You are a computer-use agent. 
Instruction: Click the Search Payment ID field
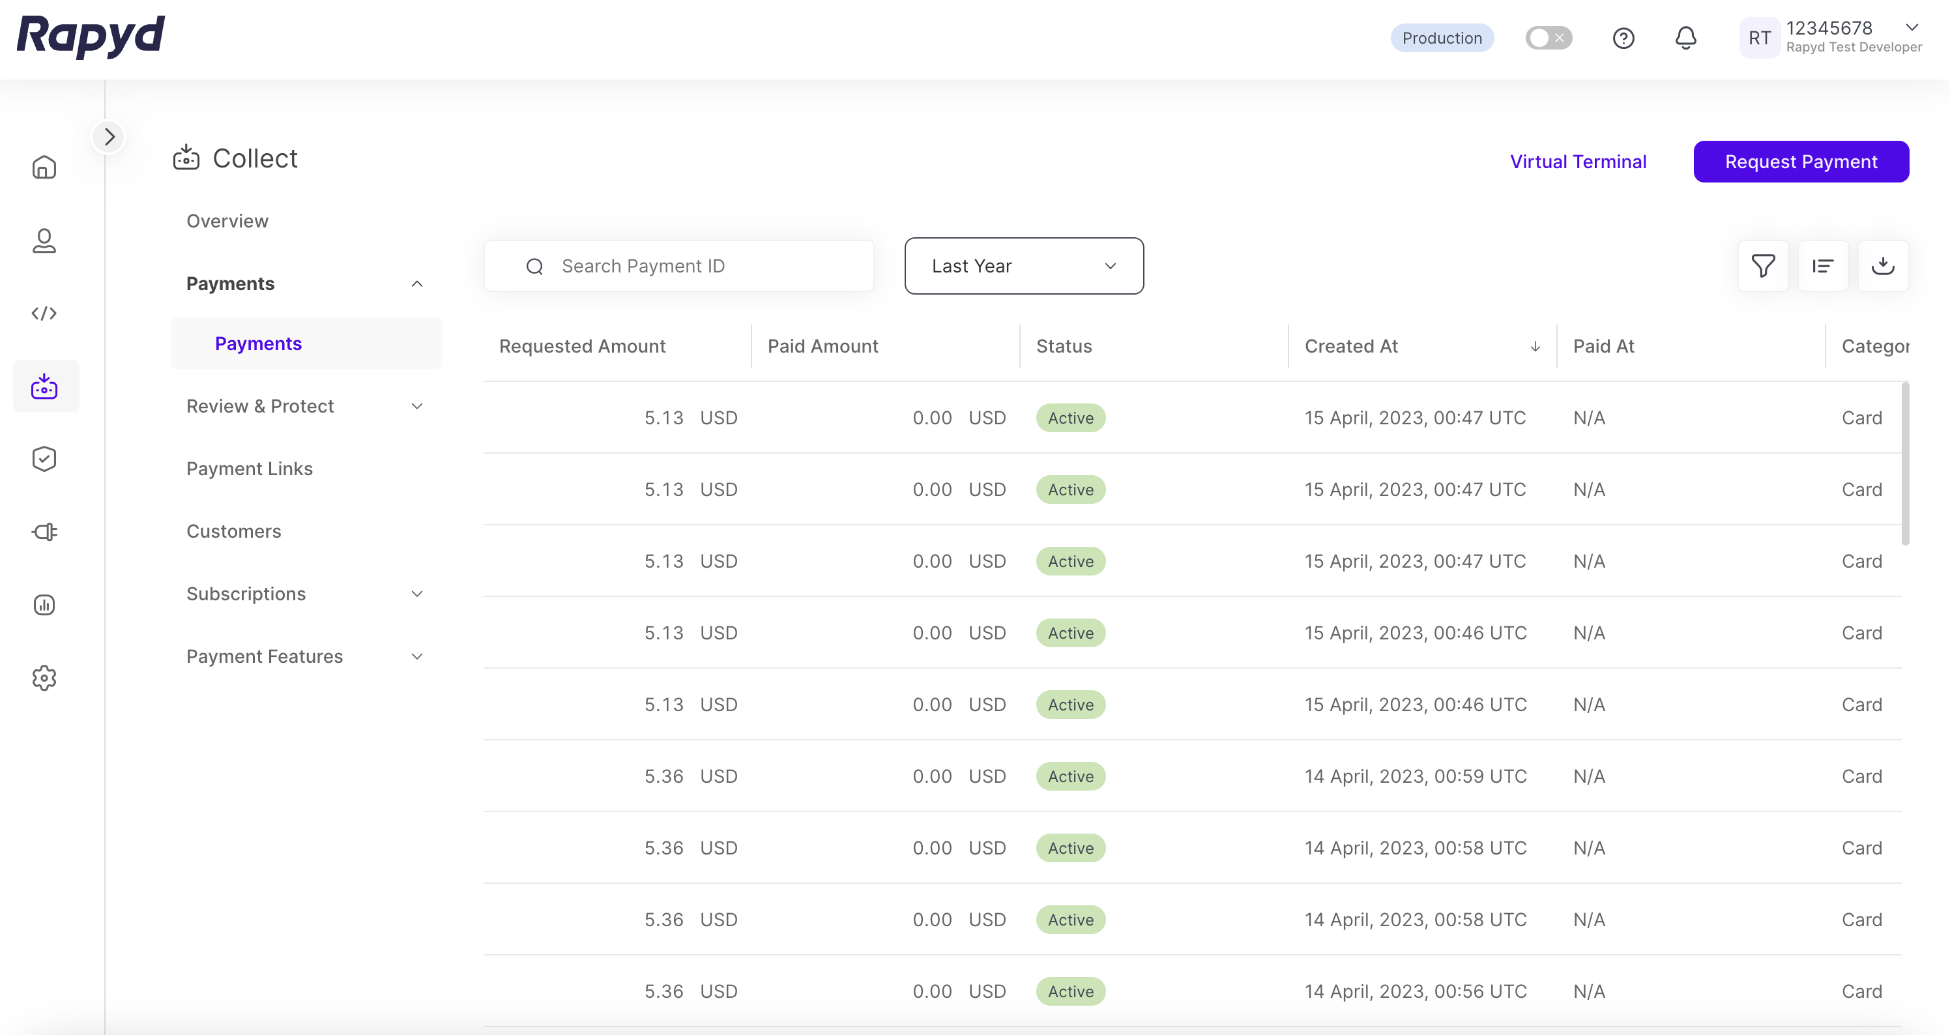(x=678, y=266)
